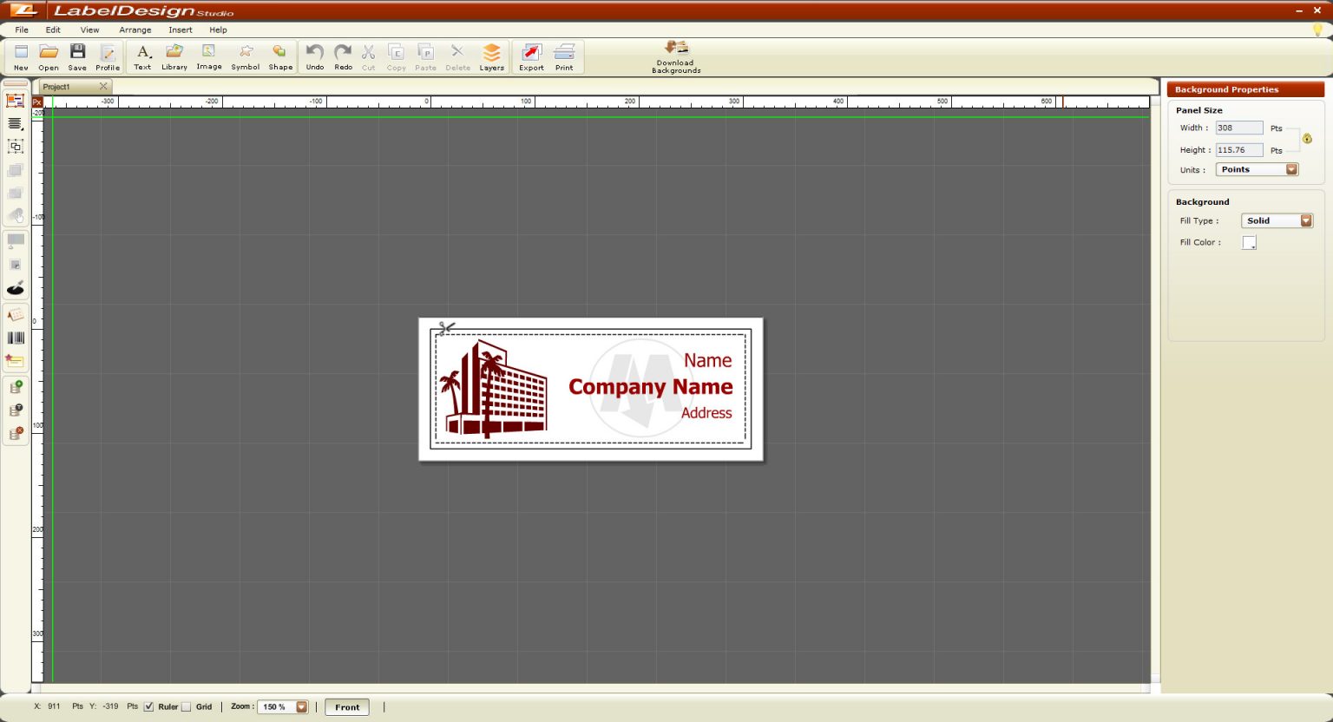
Task: Select the barcode tool in sidebar
Action: point(16,338)
